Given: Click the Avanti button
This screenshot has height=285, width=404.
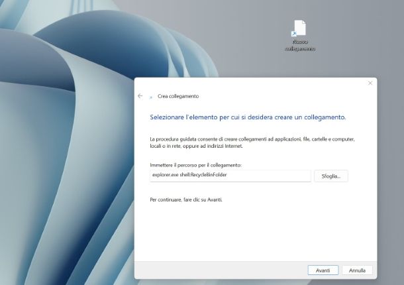Looking at the screenshot, I should [323, 270].
